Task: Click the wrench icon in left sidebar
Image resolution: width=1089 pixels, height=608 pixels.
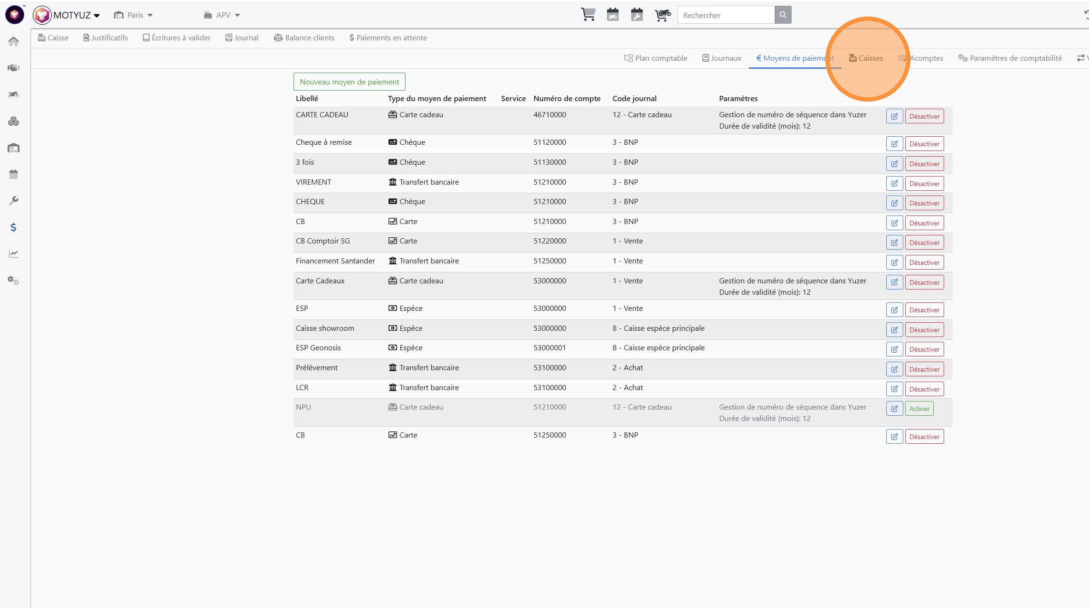Action: tap(13, 201)
